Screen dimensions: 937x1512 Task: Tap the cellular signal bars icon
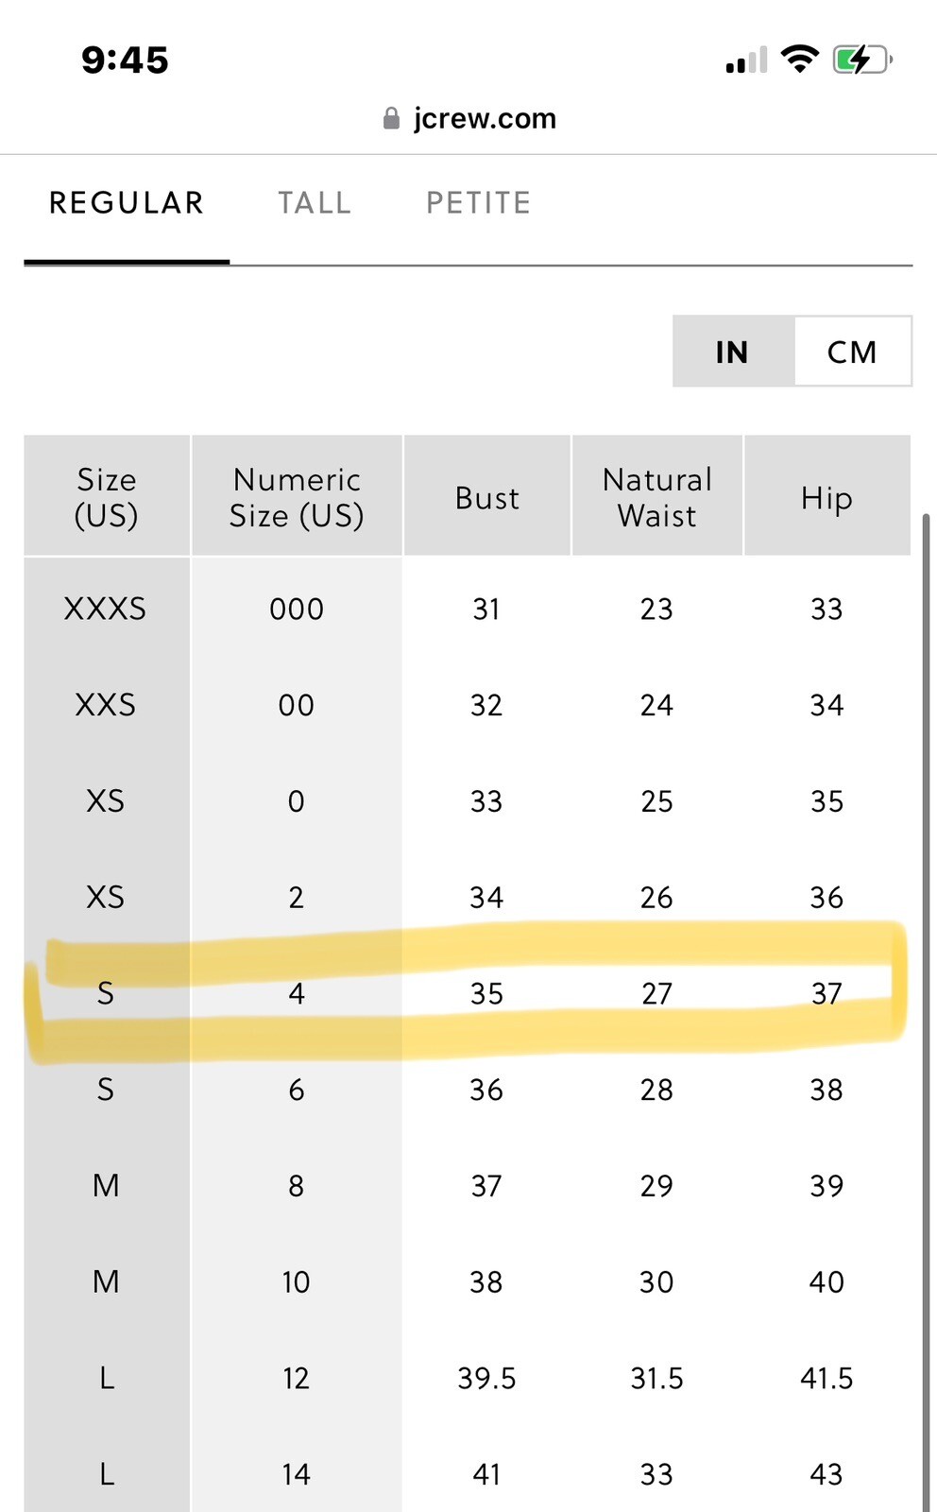[746, 60]
